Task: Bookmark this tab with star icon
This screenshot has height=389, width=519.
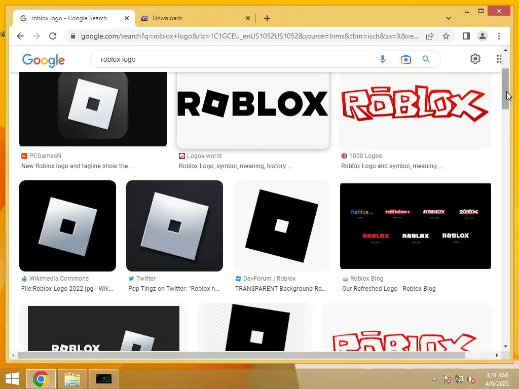Action: 446,36
